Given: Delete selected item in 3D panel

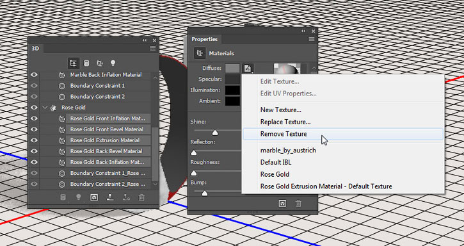Looking at the screenshot, I should pos(141,197).
